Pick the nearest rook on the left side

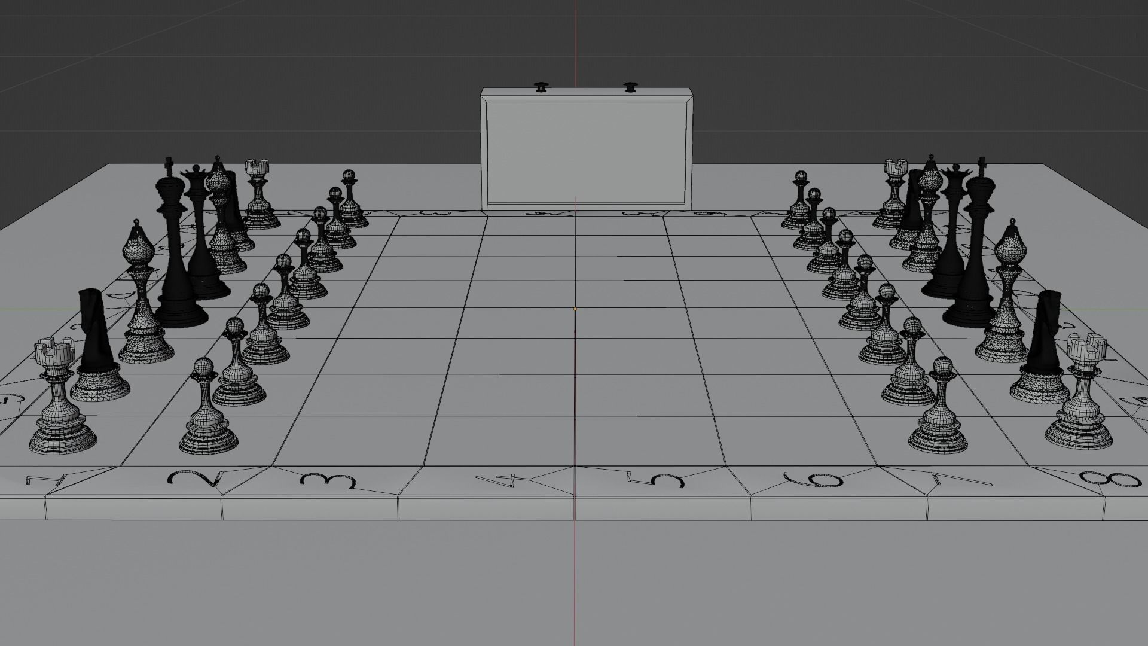coord(62,397)
